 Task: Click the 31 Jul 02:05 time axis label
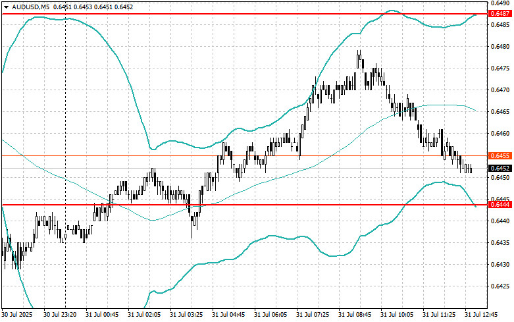[x=144, y=315]
